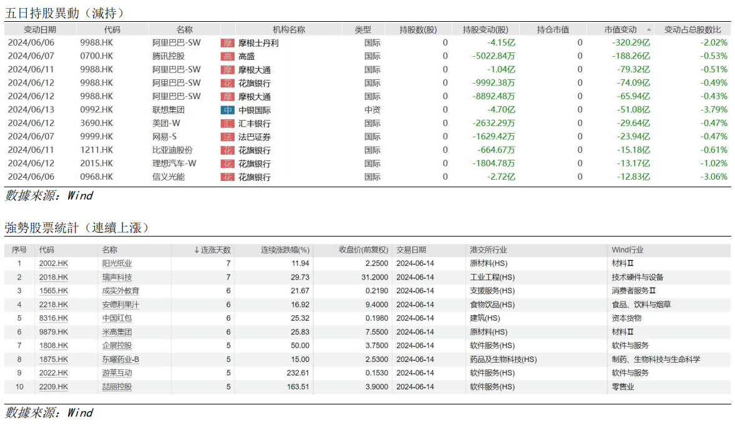
Task: Click 花旗银行 icon in the -9992.38万 row
Action: [x=227, y=83]
